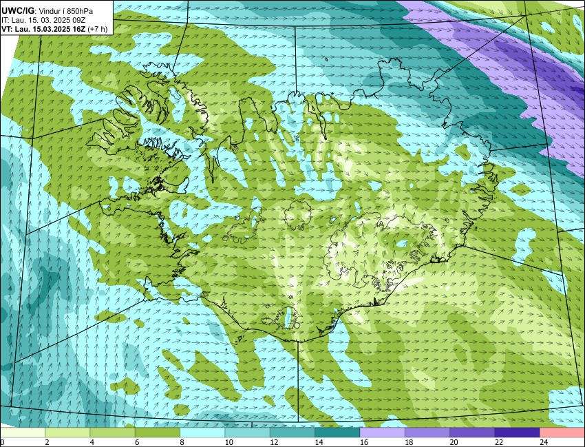Click the legend value '12'

pos(274,442)
